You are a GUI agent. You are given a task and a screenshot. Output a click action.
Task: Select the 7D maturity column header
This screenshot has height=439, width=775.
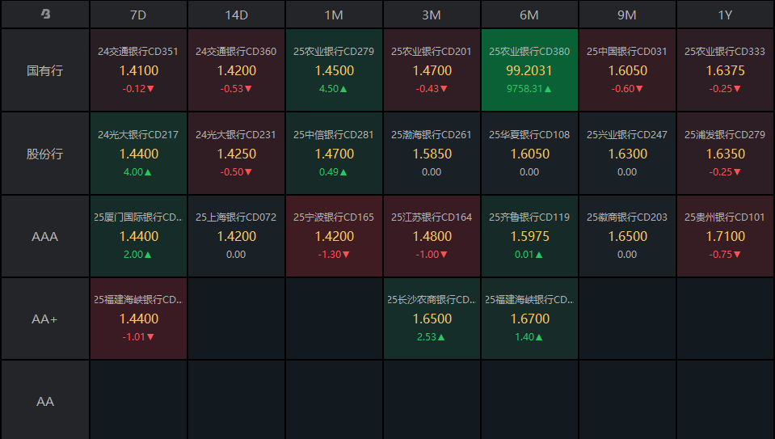tap(138, 15)
